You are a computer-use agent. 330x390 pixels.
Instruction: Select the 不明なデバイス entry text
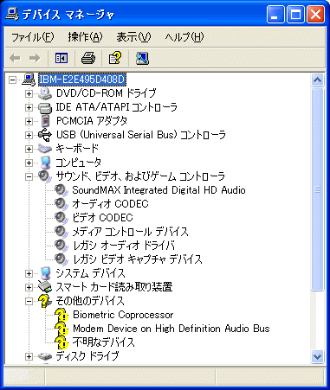coord(103,342)
